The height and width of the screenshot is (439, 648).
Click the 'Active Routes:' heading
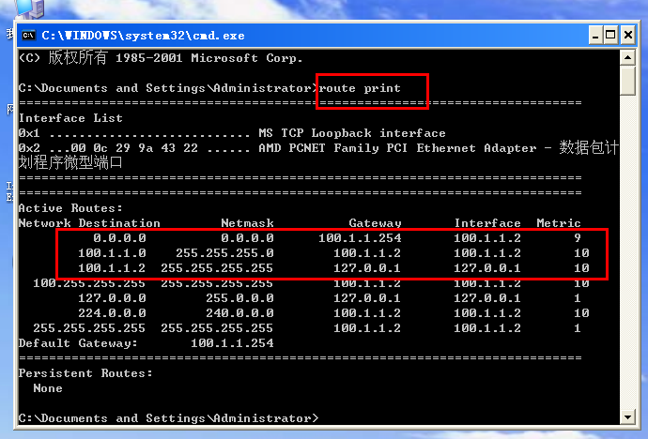[x=70, y=208]
